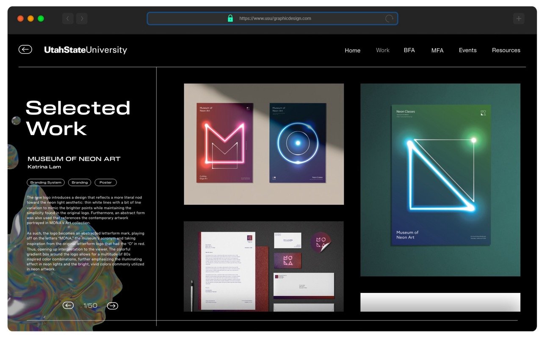Viewport: 542px width, 339px height.
Task: Select the Branding tag pill
Action: coord(80,182)
